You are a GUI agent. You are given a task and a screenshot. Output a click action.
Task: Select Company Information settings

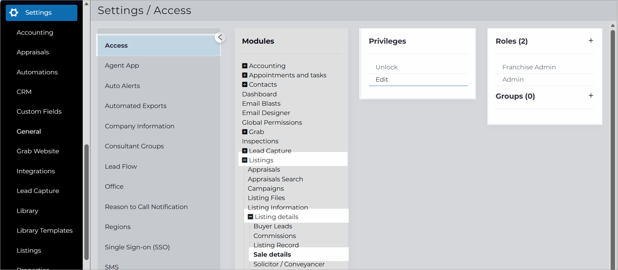coord(139,126)
